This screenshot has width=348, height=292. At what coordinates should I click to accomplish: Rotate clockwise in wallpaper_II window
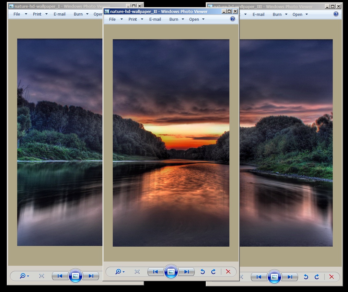pyautogui.click(x=214, y=272)
